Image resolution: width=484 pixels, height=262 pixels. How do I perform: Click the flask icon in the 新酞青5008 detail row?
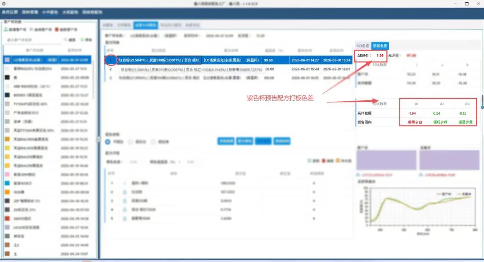coord(125,219)
